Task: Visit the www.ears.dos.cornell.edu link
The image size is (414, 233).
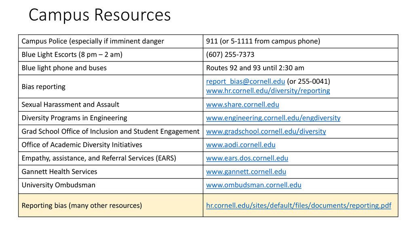Action: coord(247,158)
